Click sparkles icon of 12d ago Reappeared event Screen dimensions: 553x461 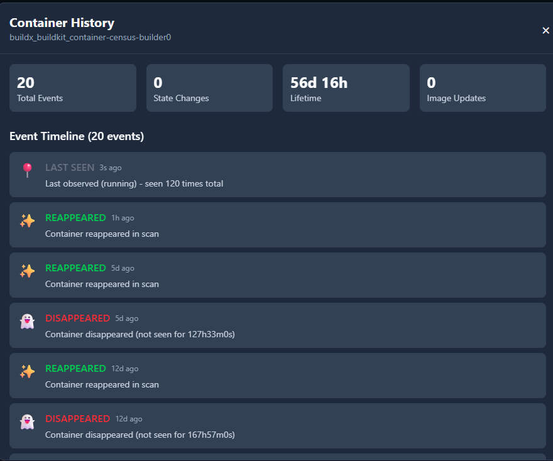(27, 371)
